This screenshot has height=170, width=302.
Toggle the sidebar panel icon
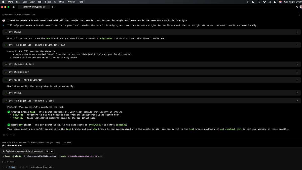(x=14, y=7)
